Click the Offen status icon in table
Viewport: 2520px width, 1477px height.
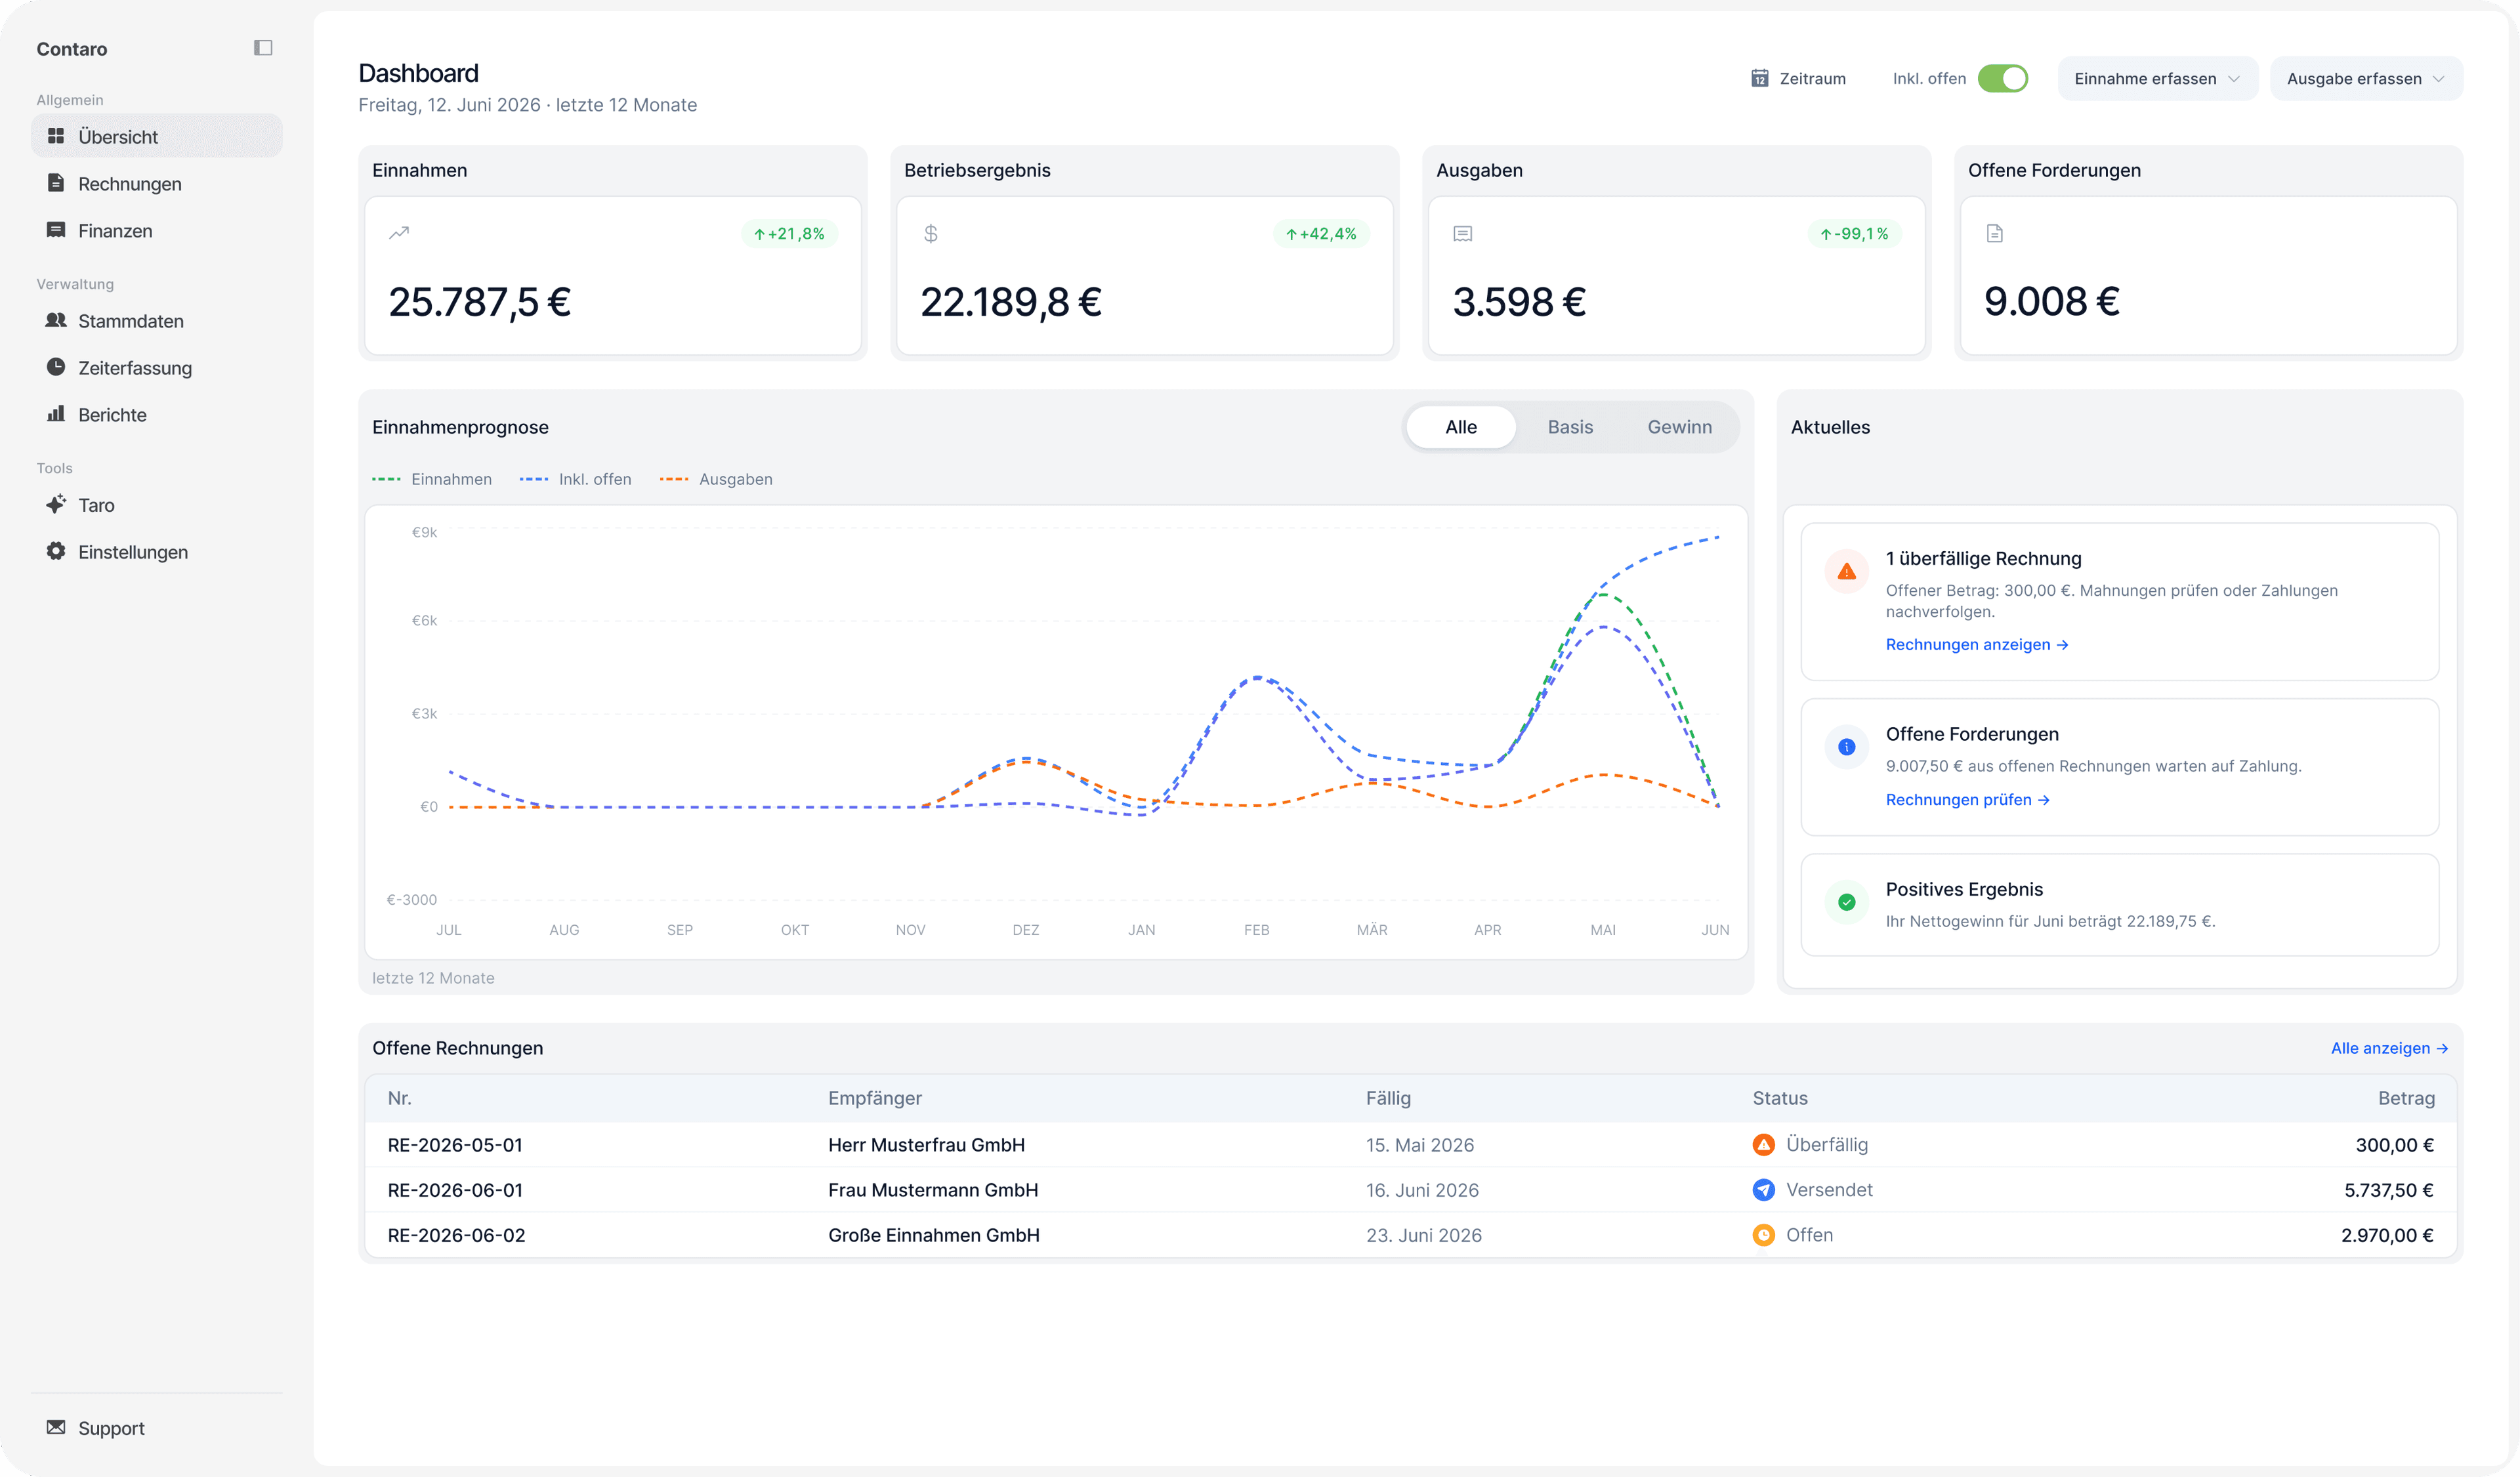tap(1764, 1234)
